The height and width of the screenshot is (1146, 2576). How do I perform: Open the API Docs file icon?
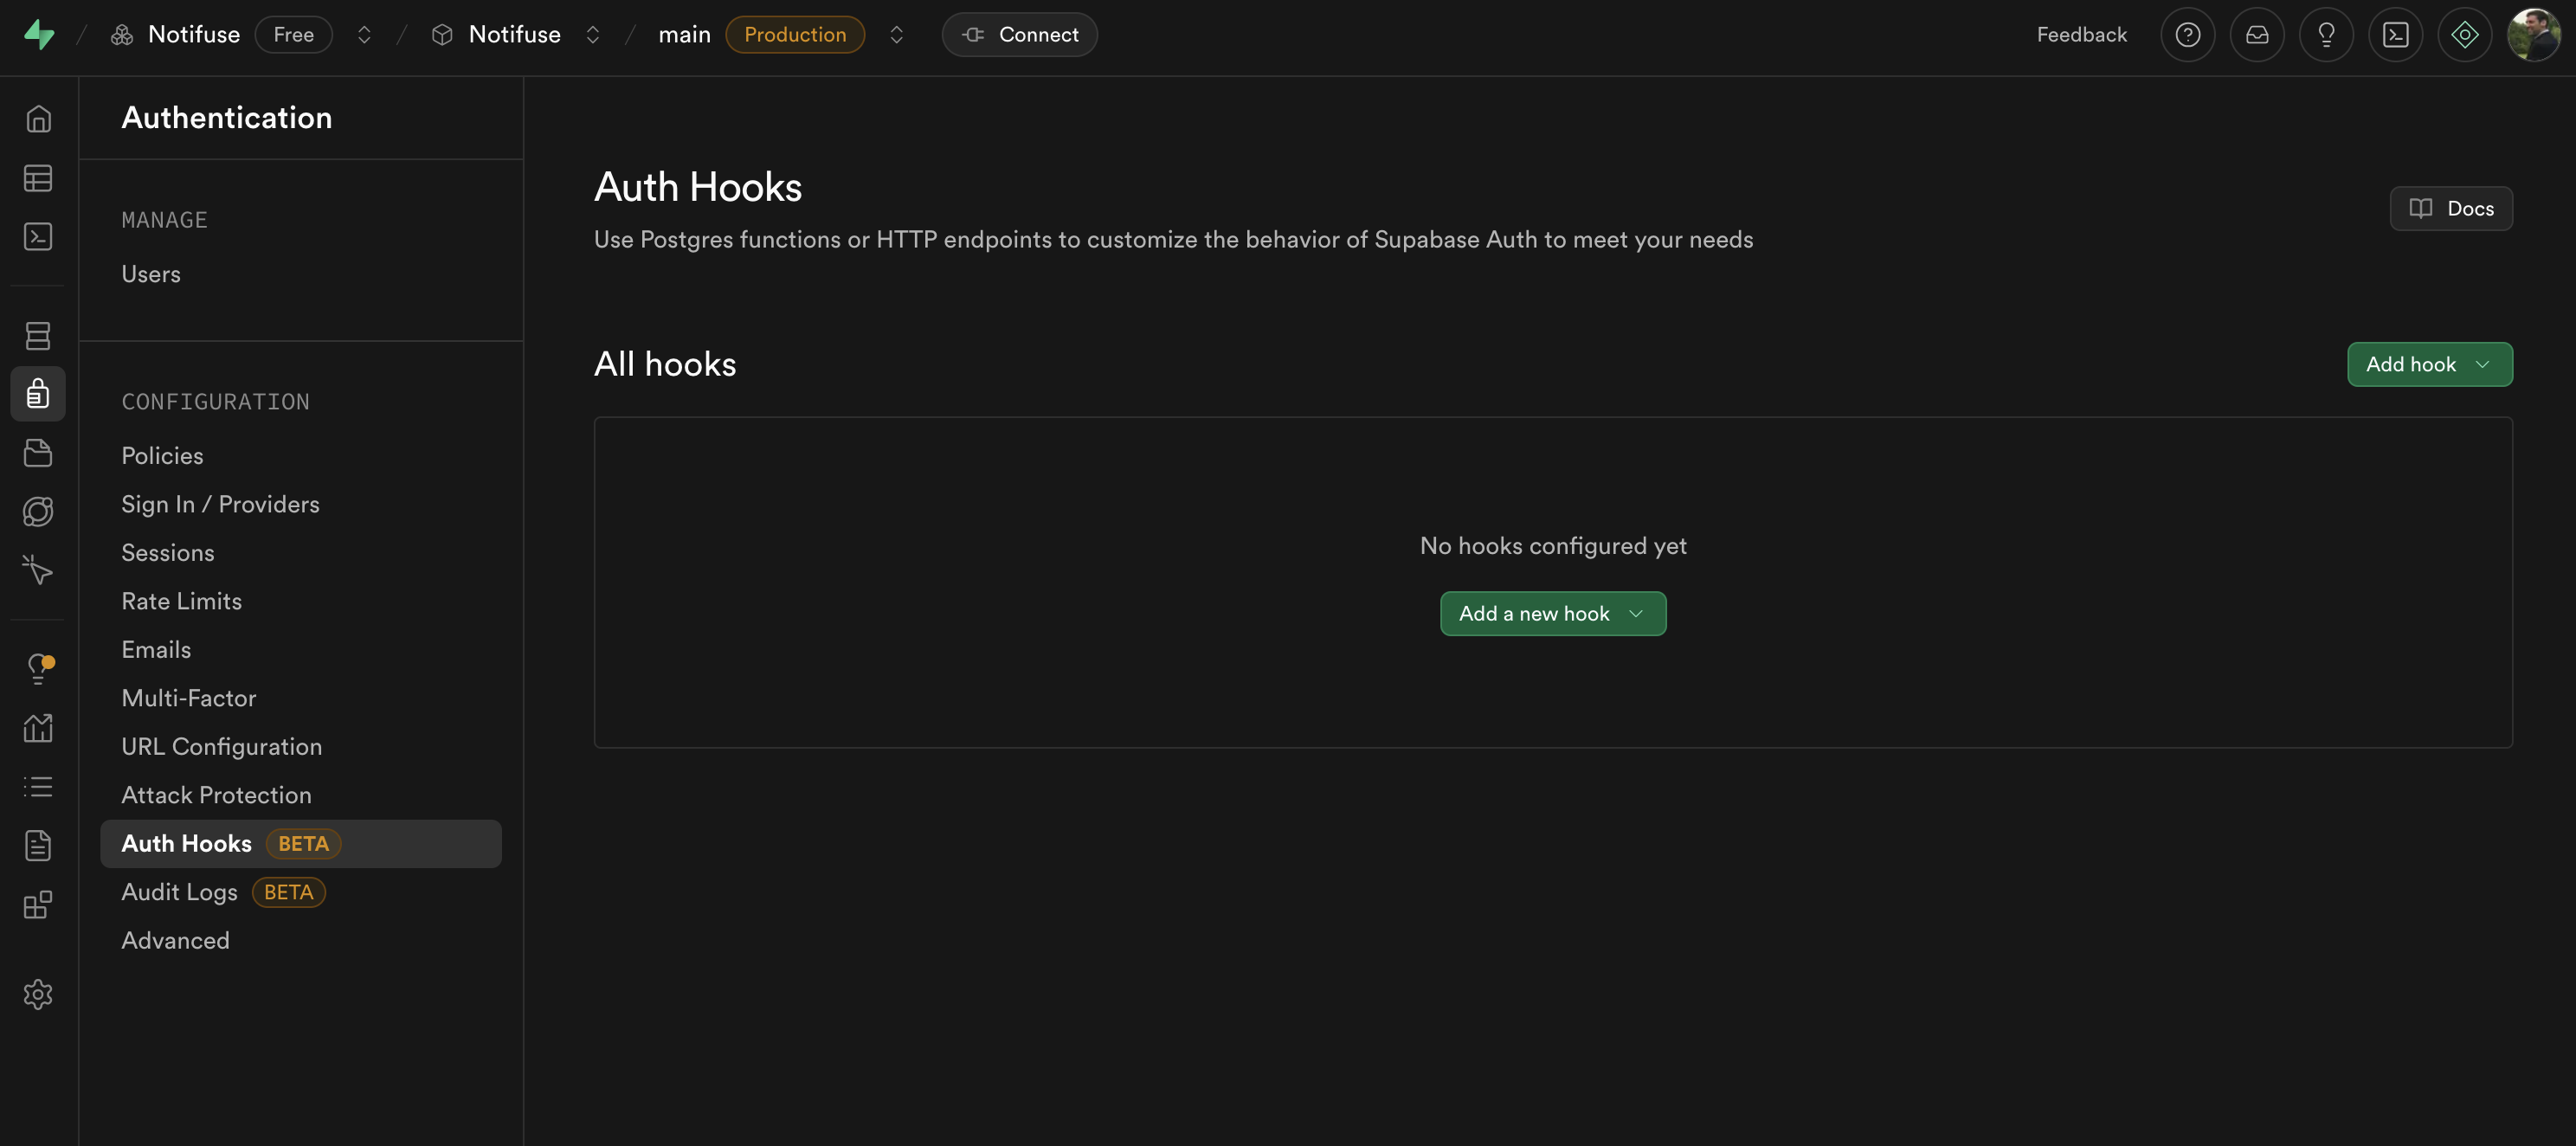pos(37,844)
